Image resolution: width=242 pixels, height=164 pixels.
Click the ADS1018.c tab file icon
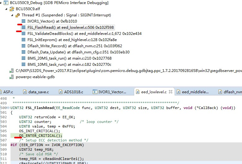point(61,92)
